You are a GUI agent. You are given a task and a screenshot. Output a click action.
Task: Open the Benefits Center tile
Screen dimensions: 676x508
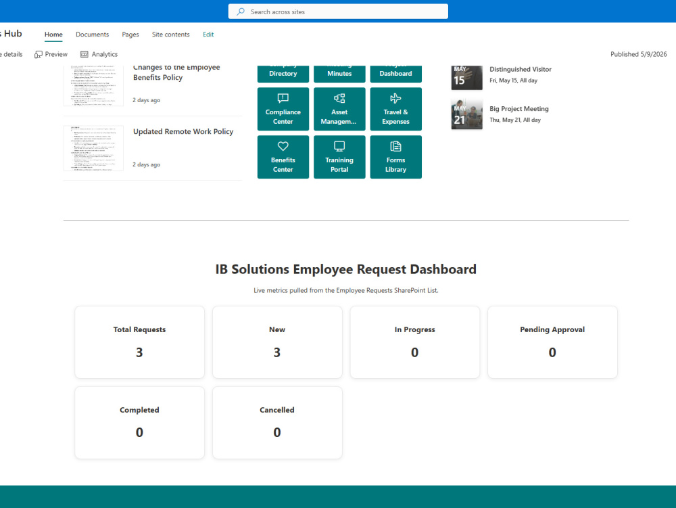283,157
